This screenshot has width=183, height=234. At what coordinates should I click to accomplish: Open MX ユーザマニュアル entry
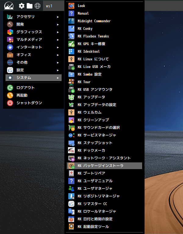104,181
